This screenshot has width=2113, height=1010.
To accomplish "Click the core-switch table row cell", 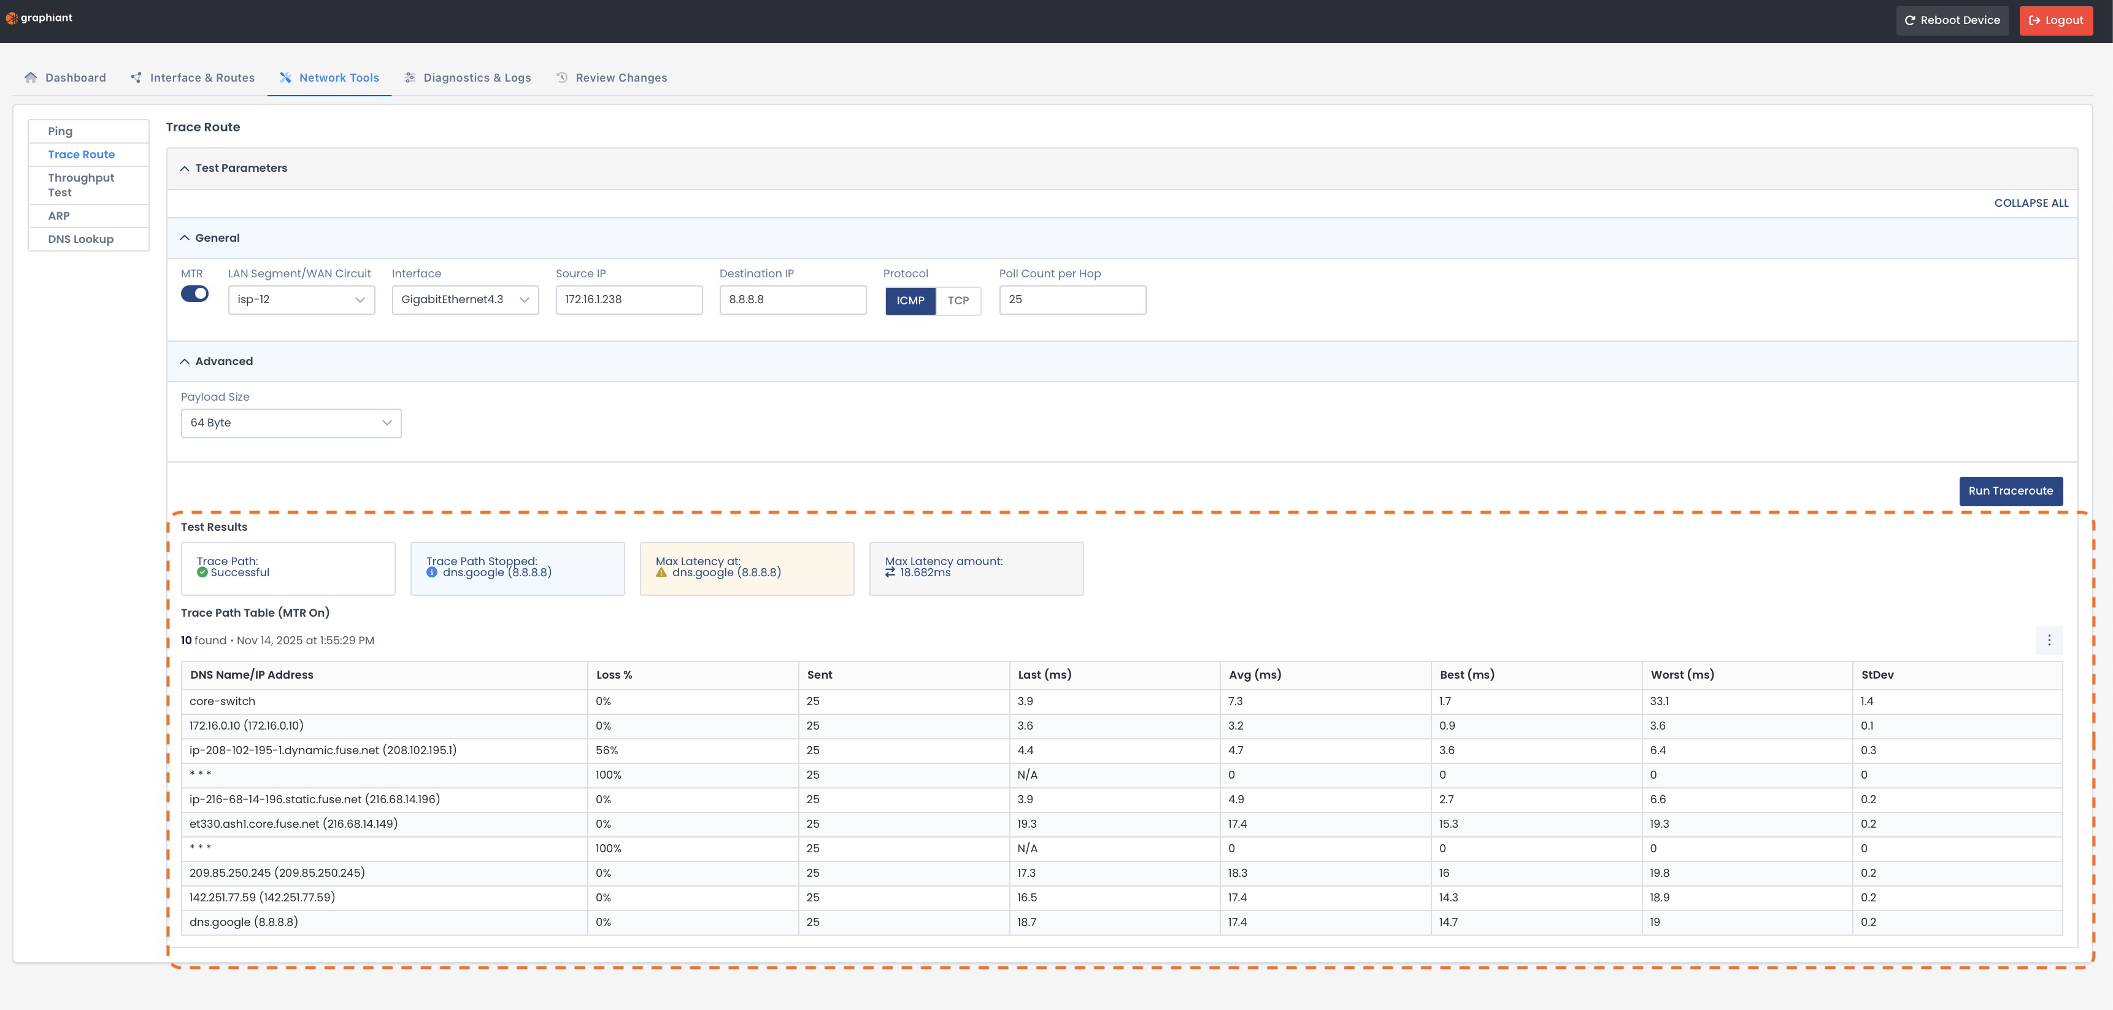I will pyautogui.click(x=384, y=701).
